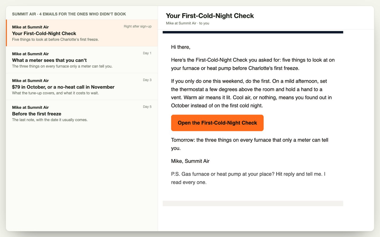Viewport: 380px width, 237px height.
Task: Click the paragraph starting 'Here's the First-Cold-Night Check you asked for'
Action: point(253,64)
